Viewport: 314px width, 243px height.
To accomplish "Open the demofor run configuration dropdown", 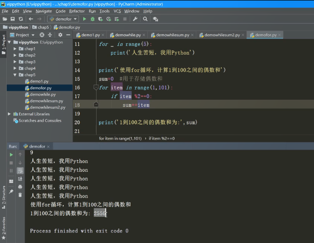I will 63,19.
